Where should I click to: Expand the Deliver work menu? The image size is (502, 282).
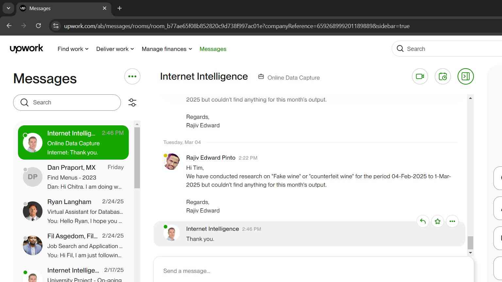click(115, 49)
